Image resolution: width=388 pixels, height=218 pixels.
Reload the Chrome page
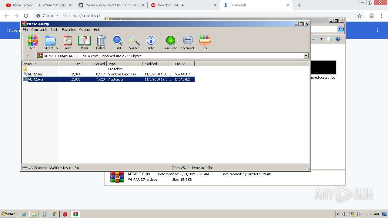[x=26, y=16]
